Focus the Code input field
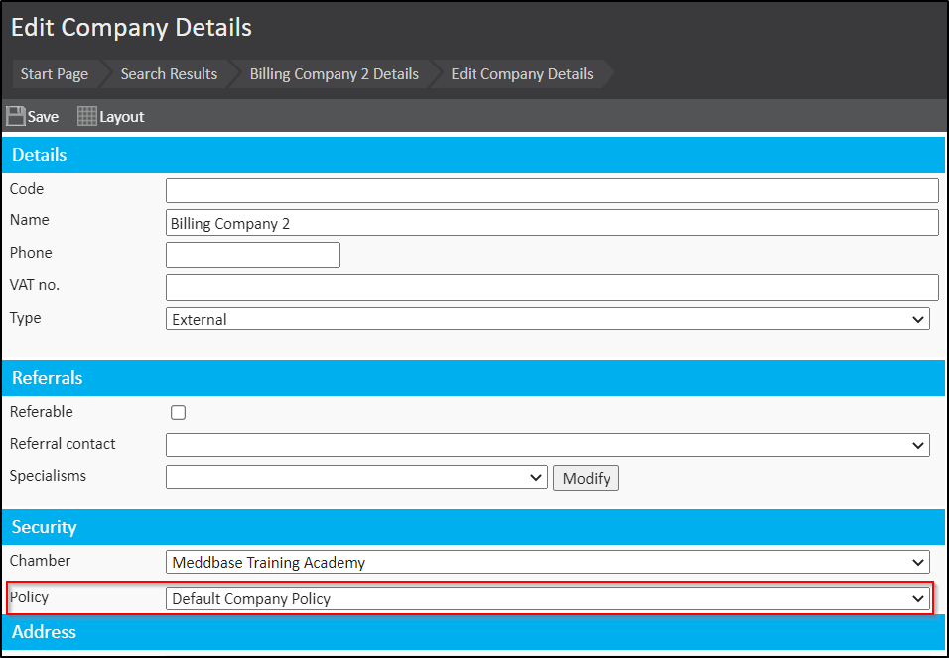Image resolution: width=949 pixels, height=658 pixels. pos(552,191)
